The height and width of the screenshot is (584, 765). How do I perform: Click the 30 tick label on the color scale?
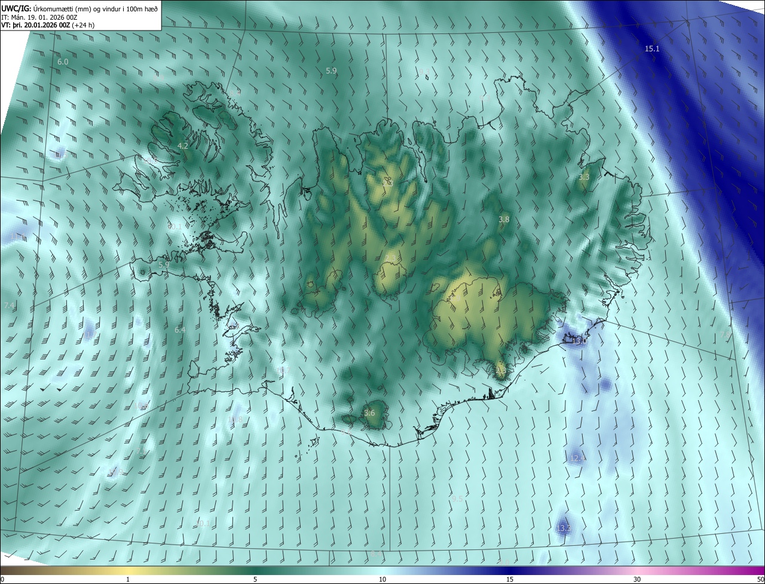click(637, 579)
